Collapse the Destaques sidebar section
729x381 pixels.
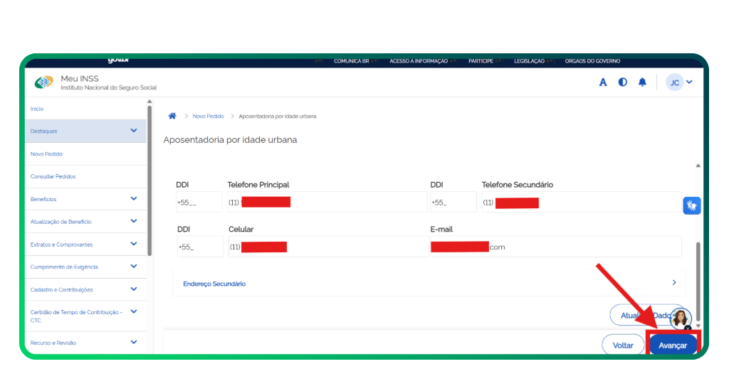[x=134, y=131]
